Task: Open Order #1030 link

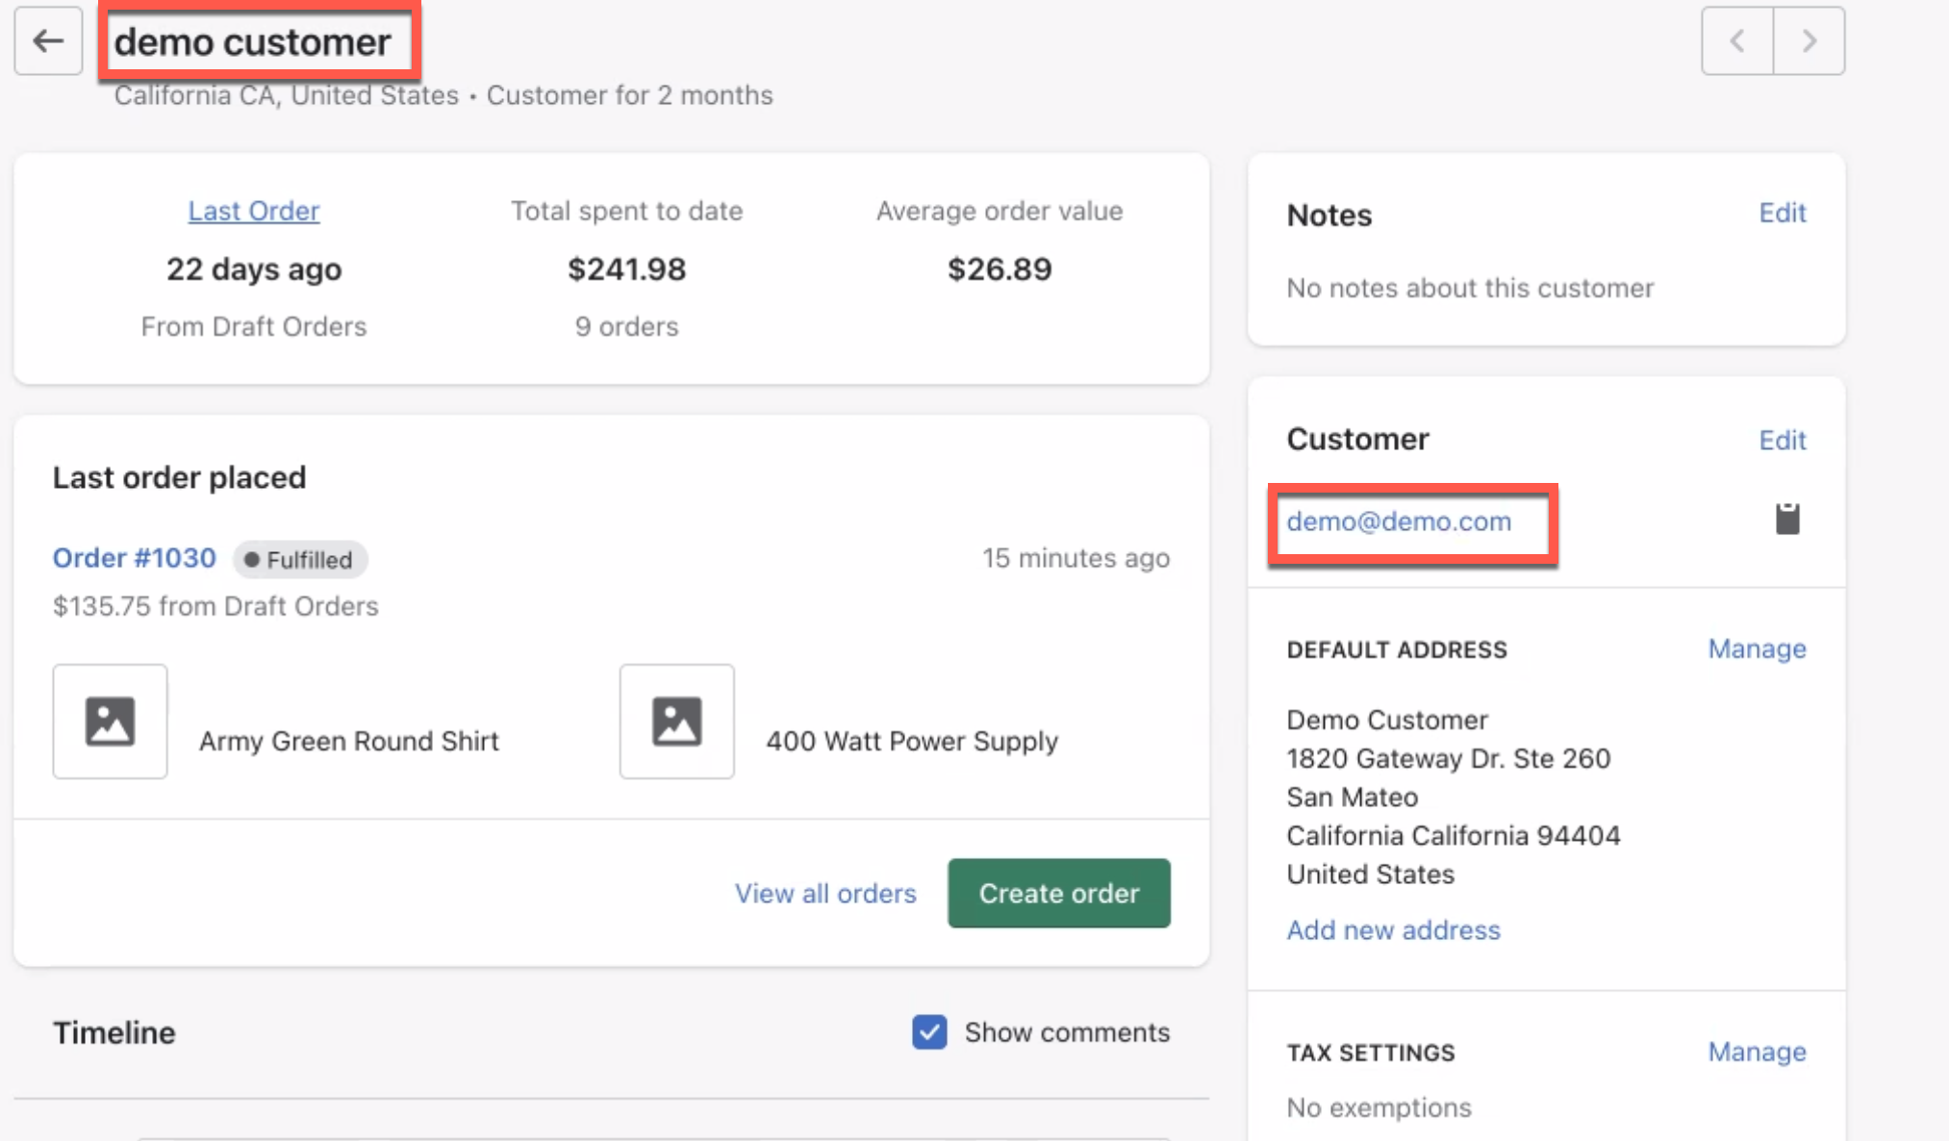Action: tap(135, 558)
